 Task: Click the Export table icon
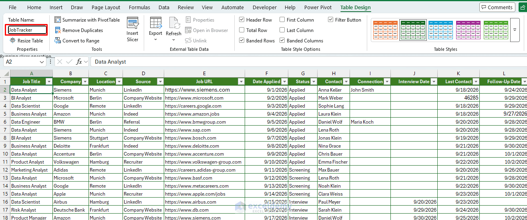tap(155, 22)
